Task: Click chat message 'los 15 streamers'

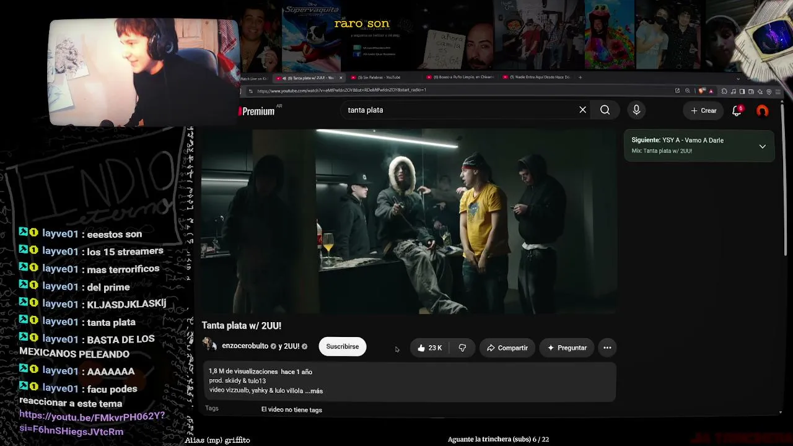Action: 125,251
